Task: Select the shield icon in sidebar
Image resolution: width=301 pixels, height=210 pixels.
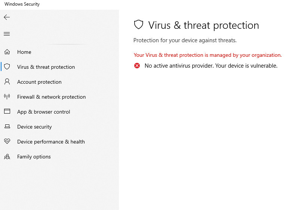Action: coord(7,67)
